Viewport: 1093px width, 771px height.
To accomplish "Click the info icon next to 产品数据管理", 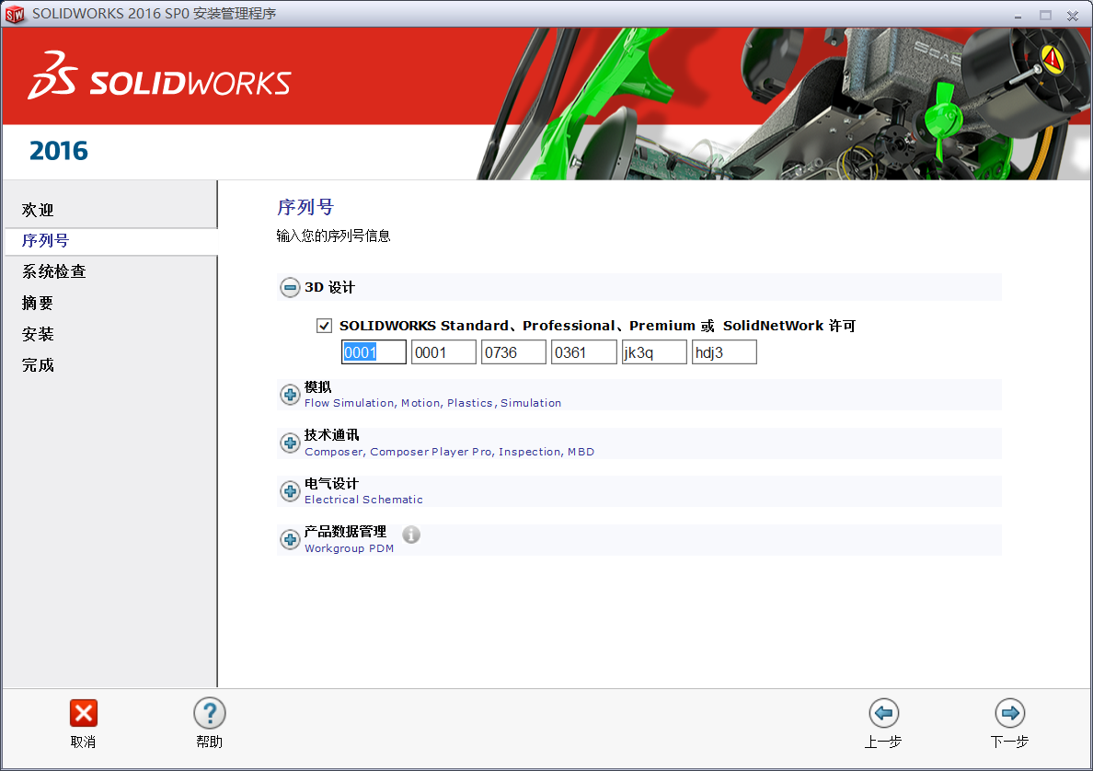I will [x=411, y=535].
